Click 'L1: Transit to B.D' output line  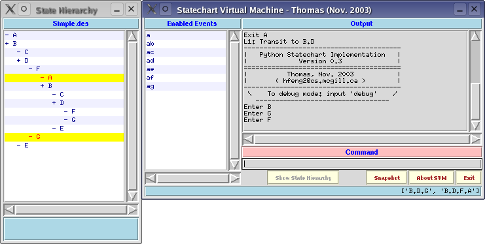coord(279,42)
